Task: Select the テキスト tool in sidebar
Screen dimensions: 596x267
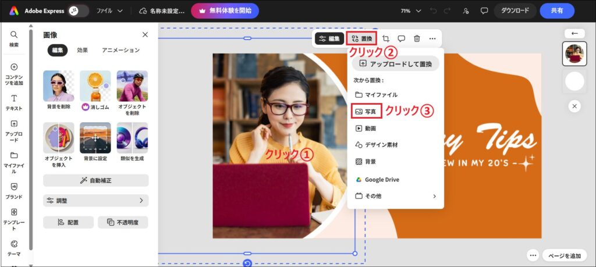Action: pyautogui.click(x=14, y=102)
